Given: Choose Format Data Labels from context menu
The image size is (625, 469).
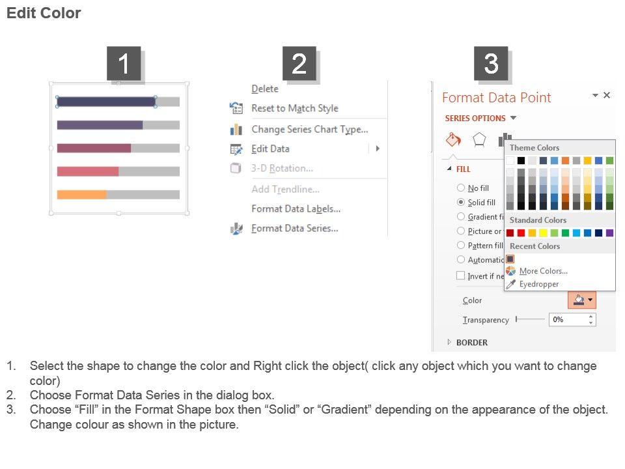Looking at the screenshot, I should [296, 209].
